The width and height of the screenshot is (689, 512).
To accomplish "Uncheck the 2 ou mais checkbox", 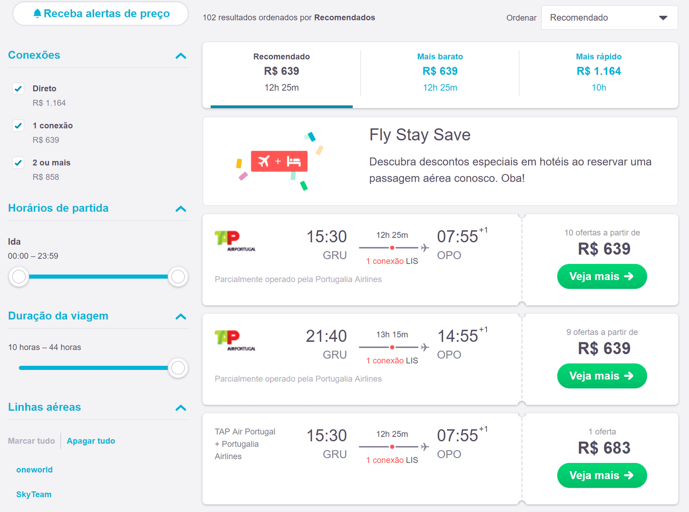I will click(x=18, y=163).
